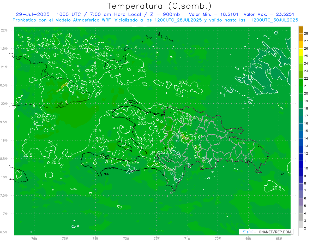Click the "74W" longitude axis label
Screen dimensions: 313x242
(95, 238)
